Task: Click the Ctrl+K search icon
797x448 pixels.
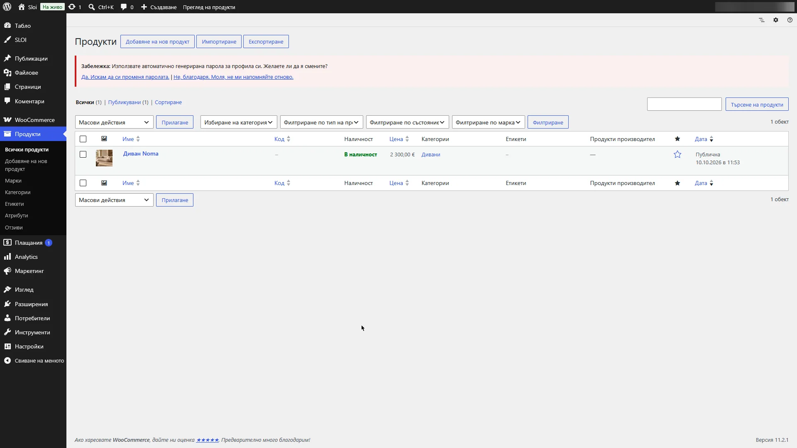Action: point(92,7)
